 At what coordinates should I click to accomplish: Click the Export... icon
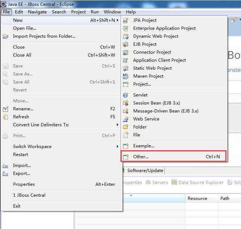[x=5, y=174]
